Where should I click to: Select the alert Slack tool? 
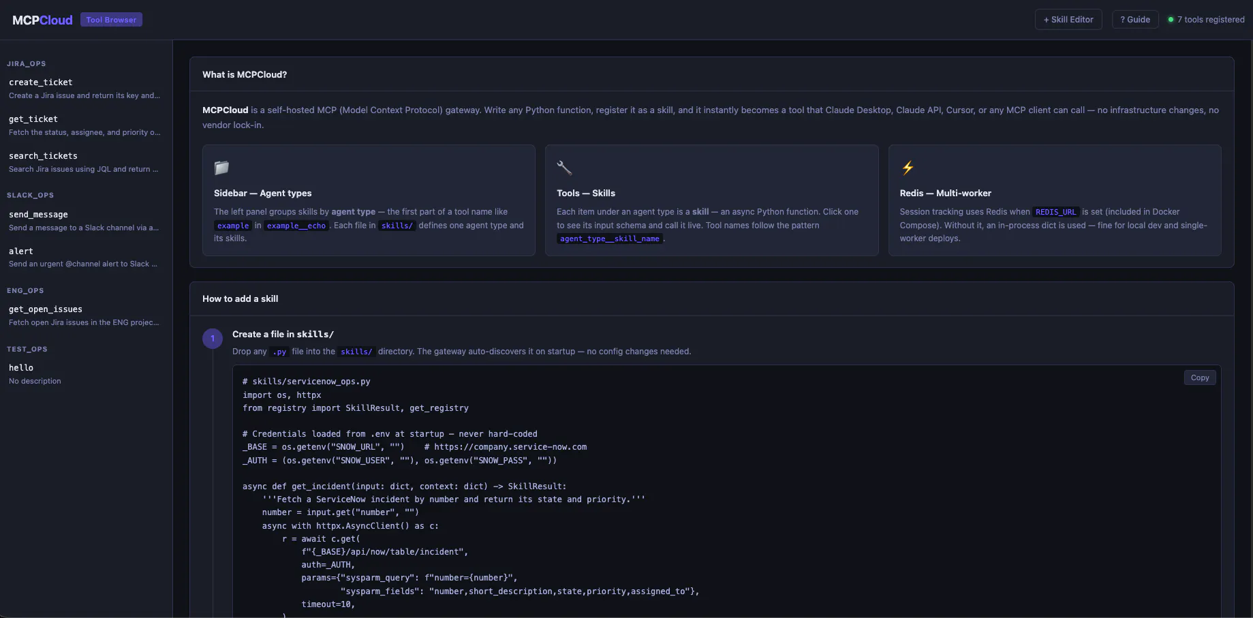pyautogui.click(x=86, y=257)
